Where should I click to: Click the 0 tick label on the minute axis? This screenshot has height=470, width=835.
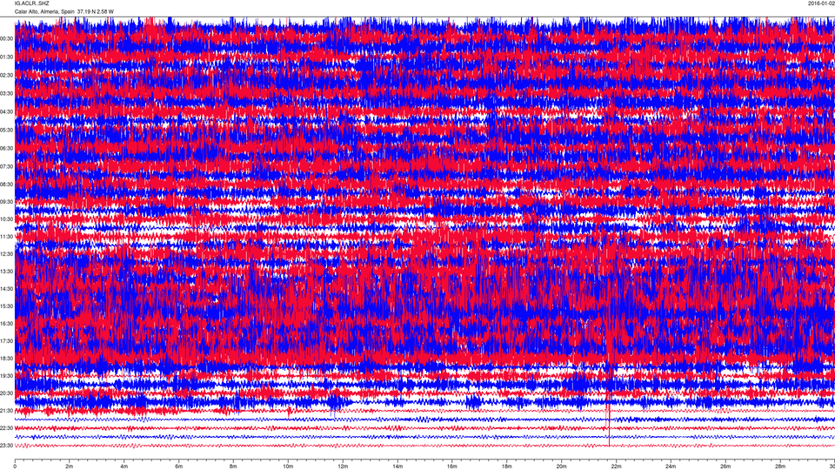(x=15, y=467)
